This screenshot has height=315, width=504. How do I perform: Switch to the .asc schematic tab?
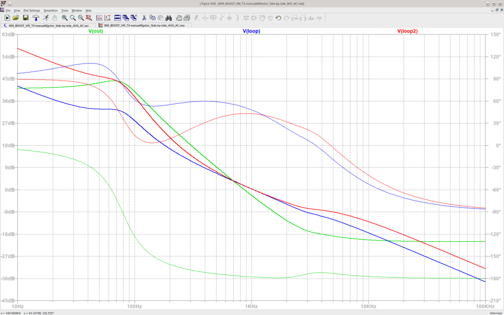click(x=49, y=25)
